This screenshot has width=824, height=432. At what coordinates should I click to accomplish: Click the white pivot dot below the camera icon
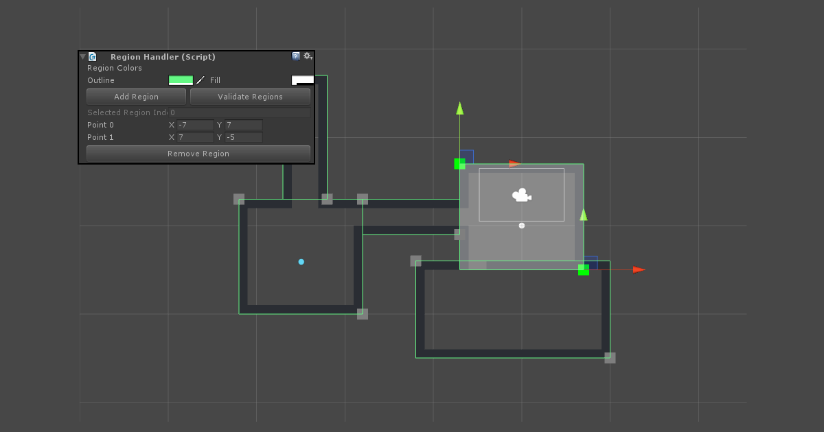521,225
